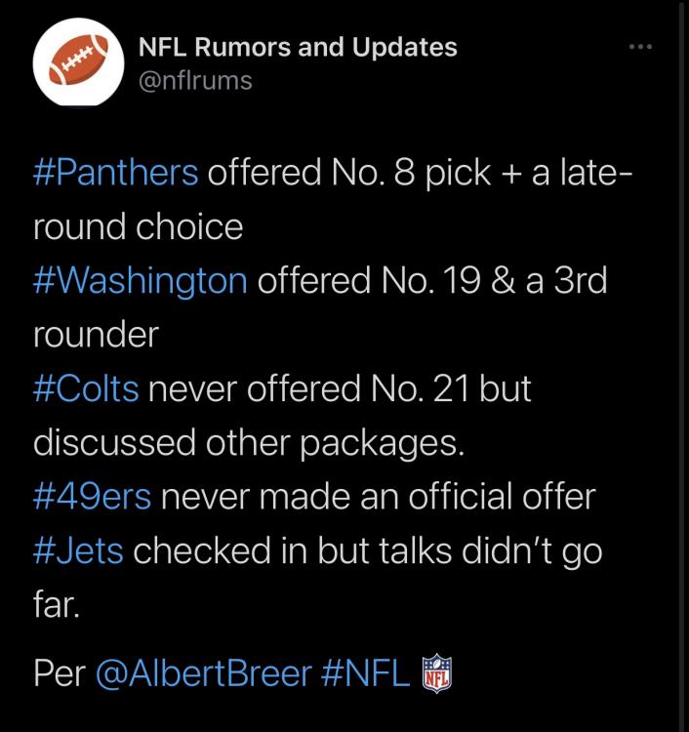Open the tweet's three-dot more options menu

(x=639, y=46)
